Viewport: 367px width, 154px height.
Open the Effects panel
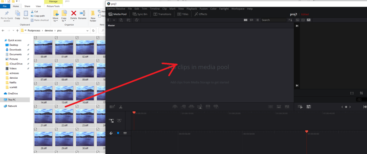[x=201, y=14]
